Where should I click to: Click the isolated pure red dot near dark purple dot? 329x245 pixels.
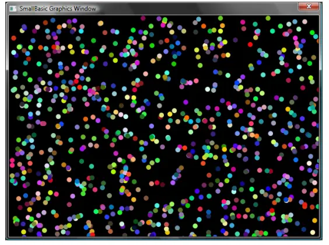pyautogui.click(x=250, y=44)
